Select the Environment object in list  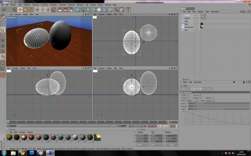click(x=189, y=27)
